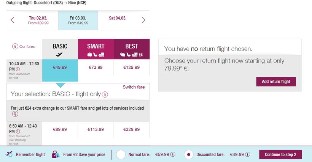Image resolution: width=312 pixels, height=162 pixels.
Task: Open info icon for 10:40 AM flight
Action: 18,69
